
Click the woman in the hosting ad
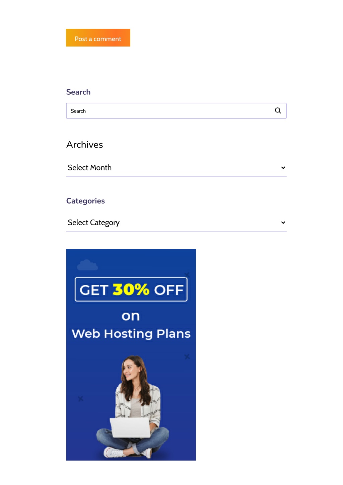coord(133,407)
